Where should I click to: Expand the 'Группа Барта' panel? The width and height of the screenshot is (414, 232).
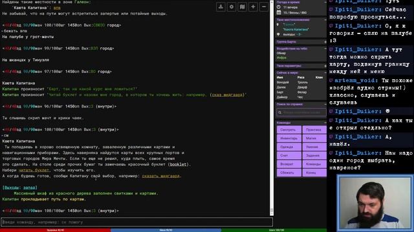pyautogui.click(x=325, y=42)
